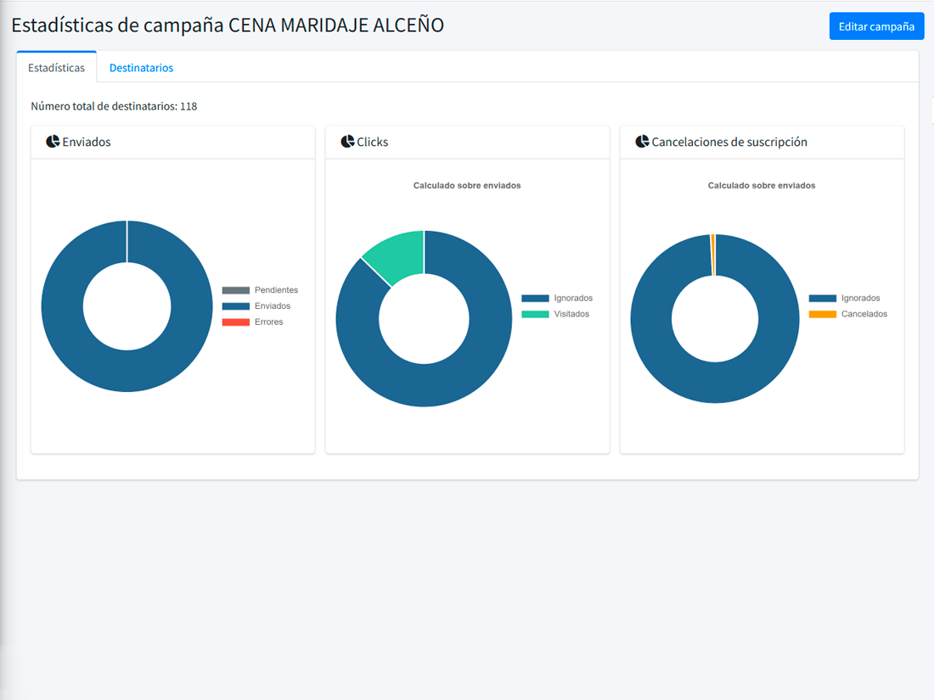
Task: Click the green Visitados slice of the Clicks chart
Action: (398, 256)
